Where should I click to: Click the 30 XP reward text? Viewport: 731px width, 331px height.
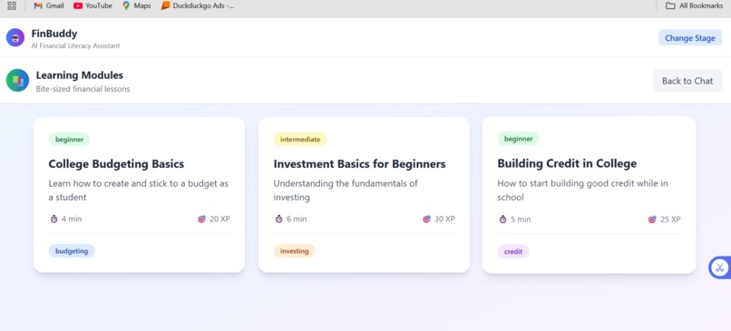(444, 219)
